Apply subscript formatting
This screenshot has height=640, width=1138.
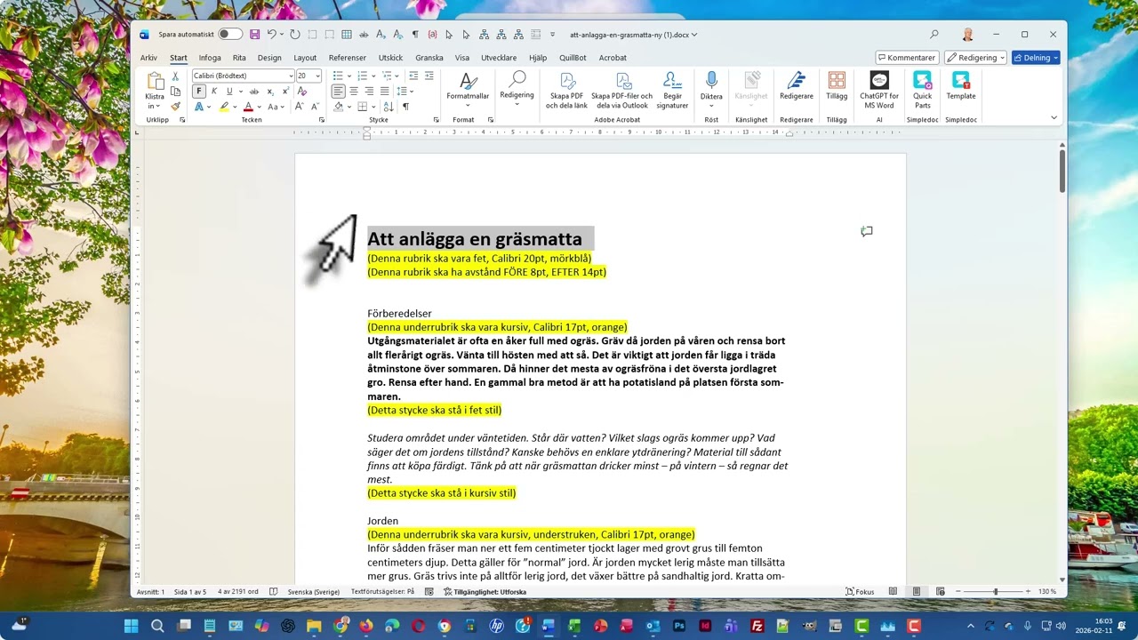[270, 91]
